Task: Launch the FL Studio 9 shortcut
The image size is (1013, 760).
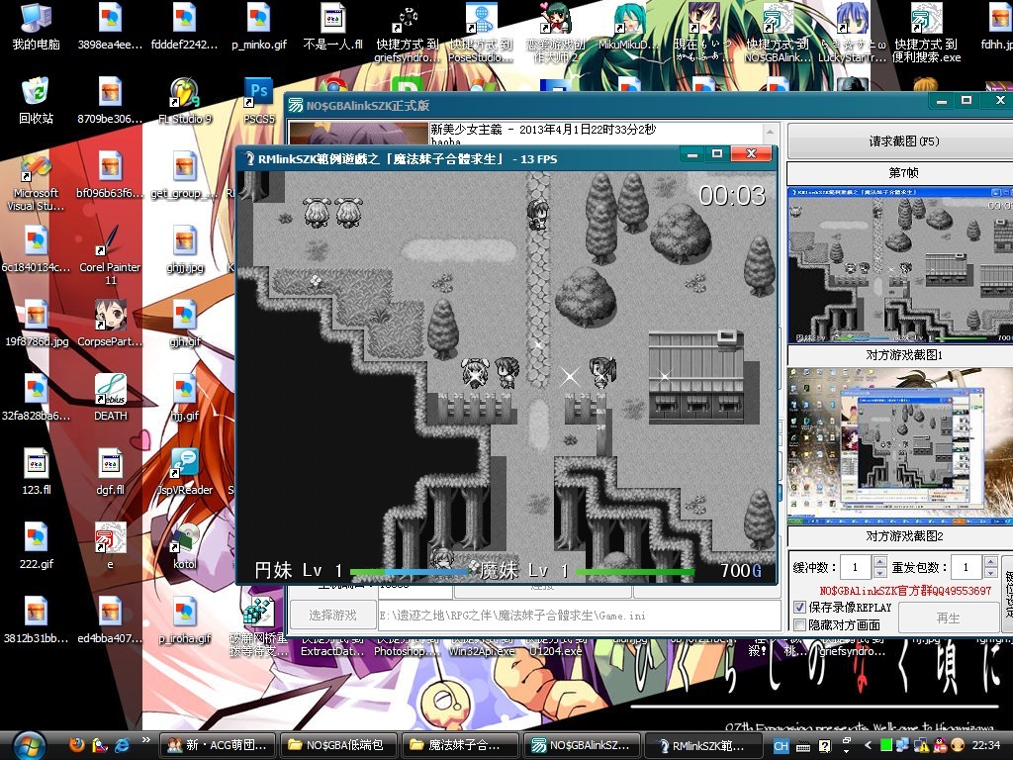Action: (185, 102)
